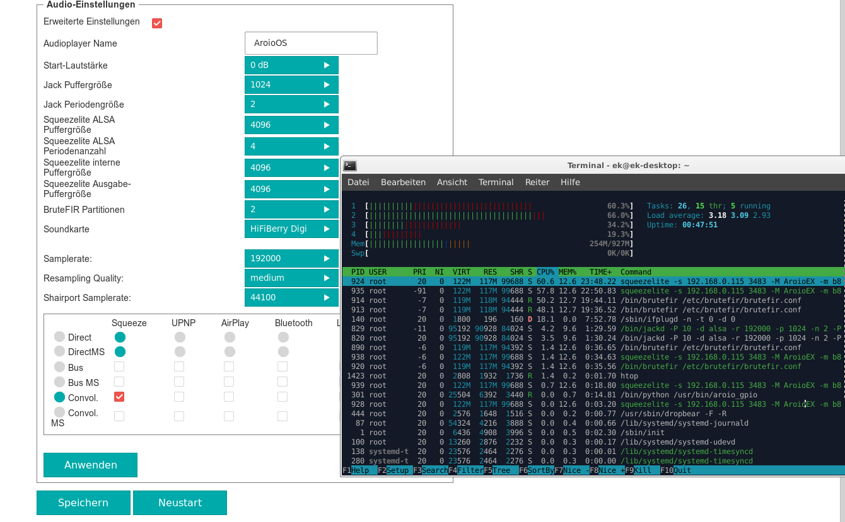Open the Jack Puffergröße 1024 dropdown

click(291, 84)
